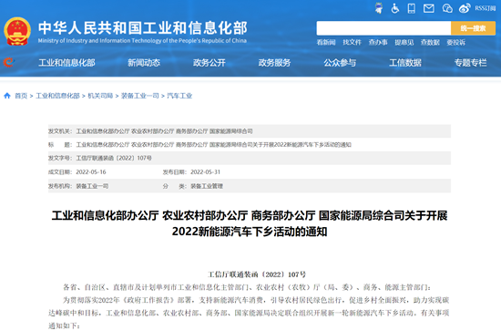
Task: Open the 公众参与 navigation menu
Action: [x=340, y=63]
